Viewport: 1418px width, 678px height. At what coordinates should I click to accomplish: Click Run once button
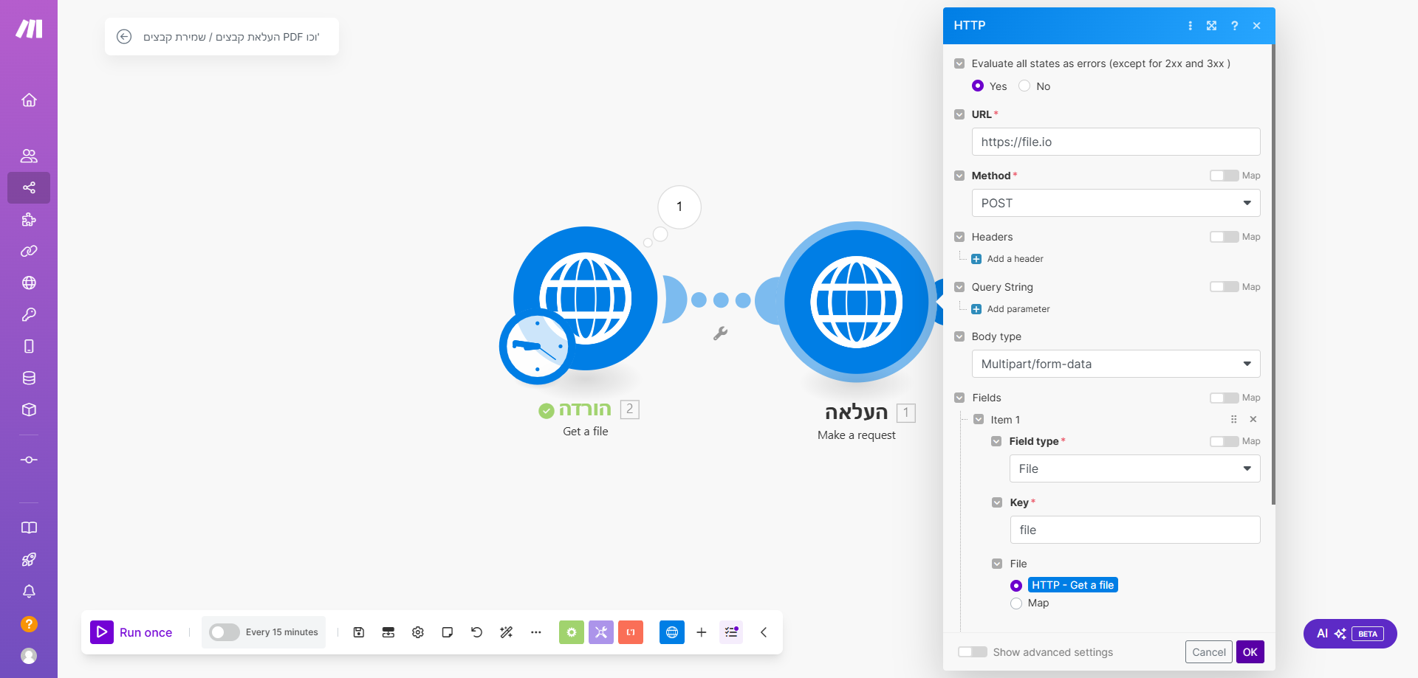click(x=132, y=632)
